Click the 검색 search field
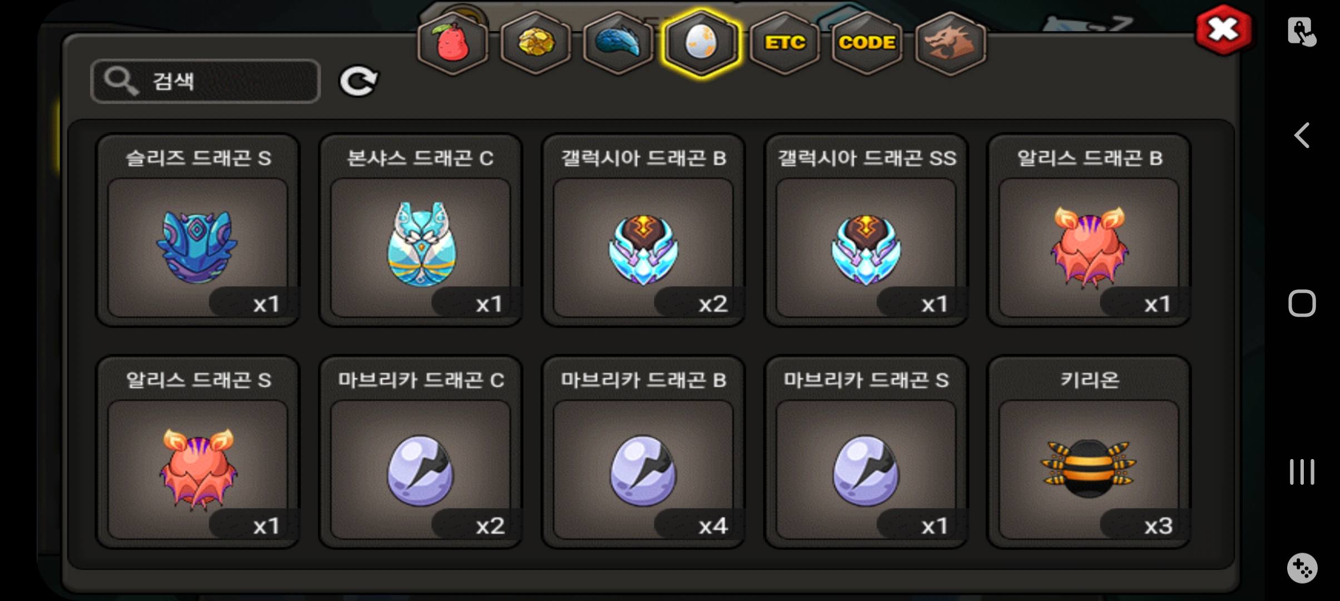Image resolution: width=1340 pixels, height=601 pixels. [205, 81]
